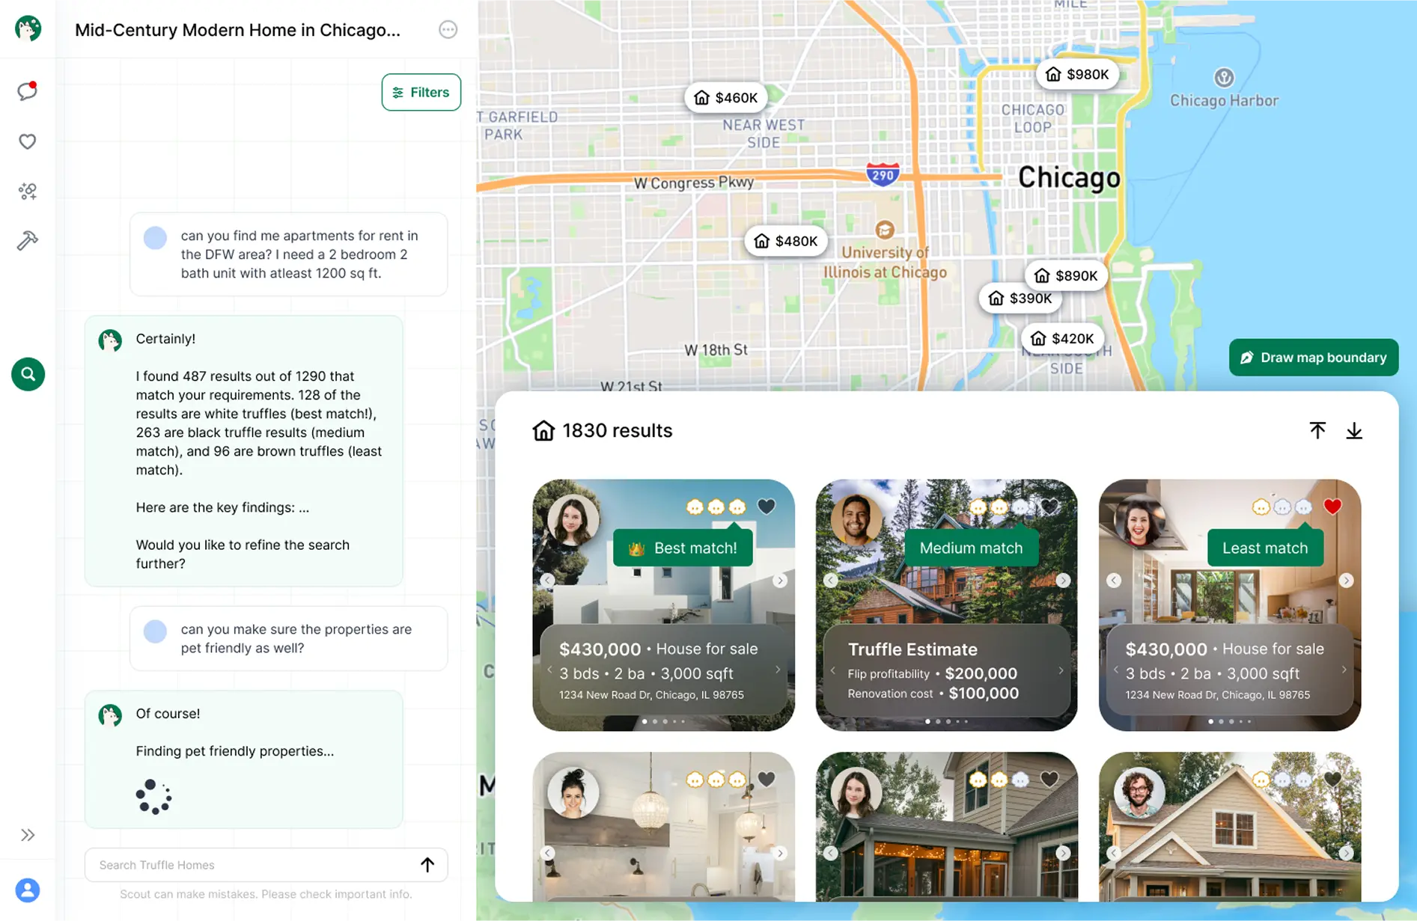Expand the sidebar with double chevron
This screenshot has width=1417, height=921.
pyautogui.click(x=28, y=835)
